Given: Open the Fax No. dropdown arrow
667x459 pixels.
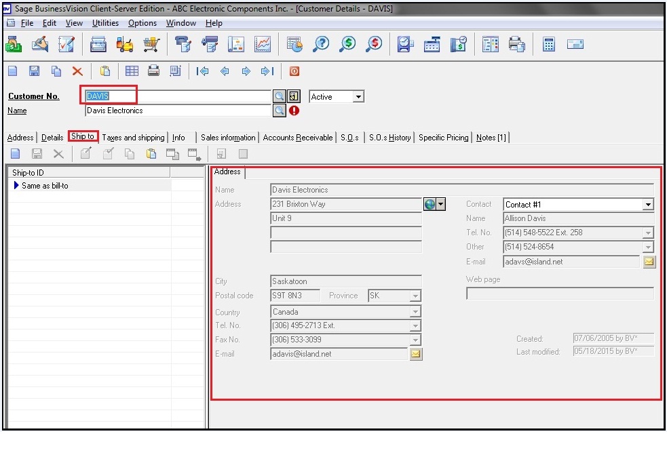Looking at the screenshot, I should coord(415,340).
